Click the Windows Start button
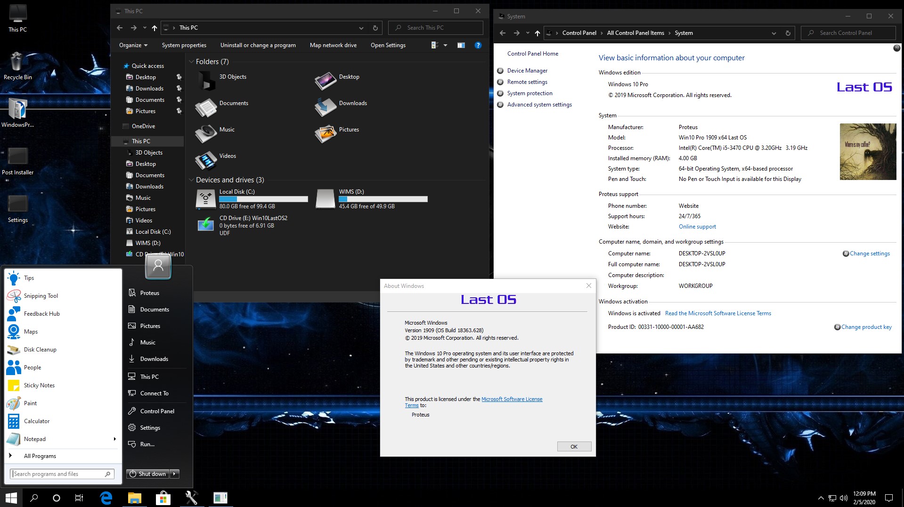904x507 pixels. 11,498
